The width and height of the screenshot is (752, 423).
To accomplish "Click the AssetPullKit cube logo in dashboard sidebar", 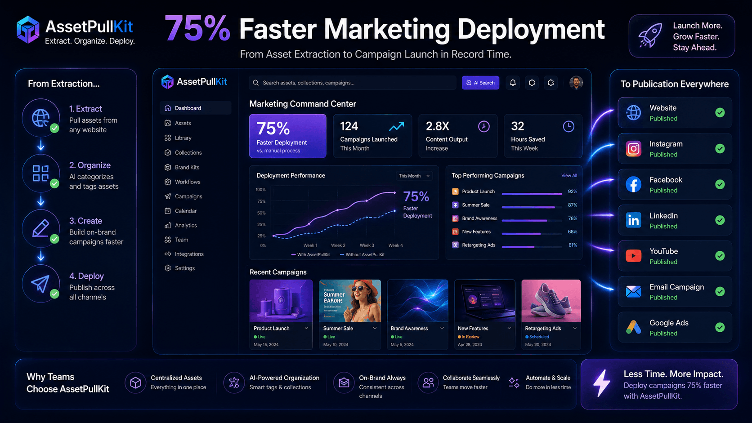I will point(167,82).
